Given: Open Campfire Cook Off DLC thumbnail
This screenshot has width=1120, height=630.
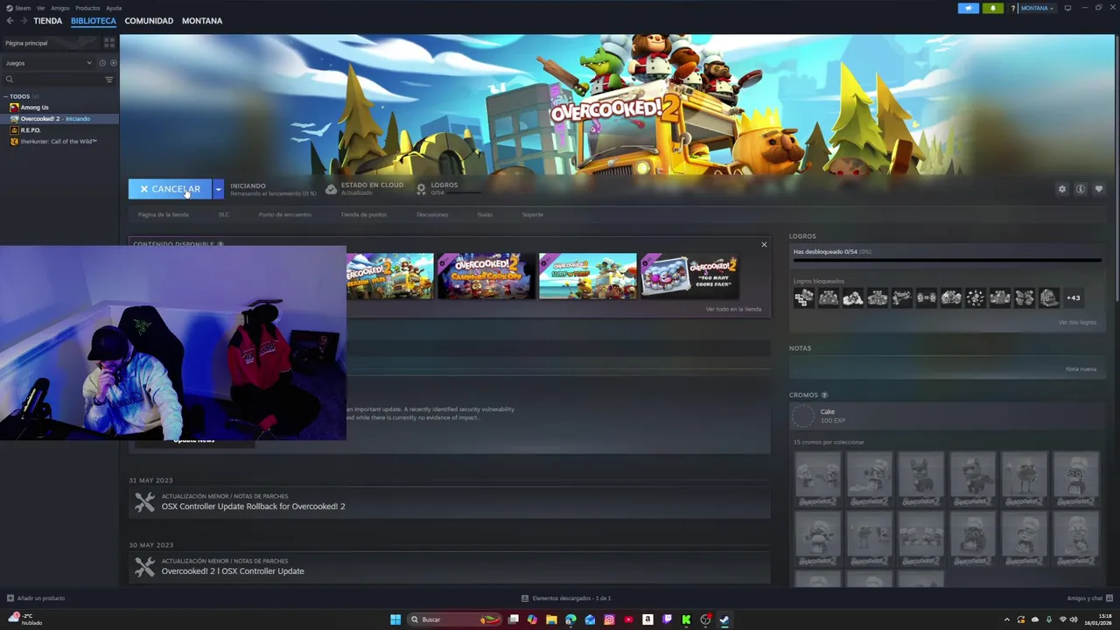Looking at the screenshot, I should 486,276.
